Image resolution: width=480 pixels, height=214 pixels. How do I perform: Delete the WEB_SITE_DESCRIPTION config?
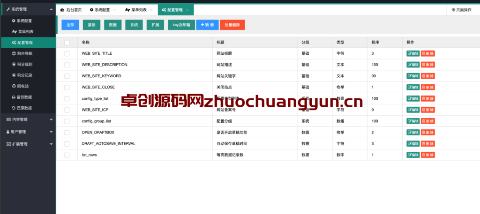click(x=427, y=65)
